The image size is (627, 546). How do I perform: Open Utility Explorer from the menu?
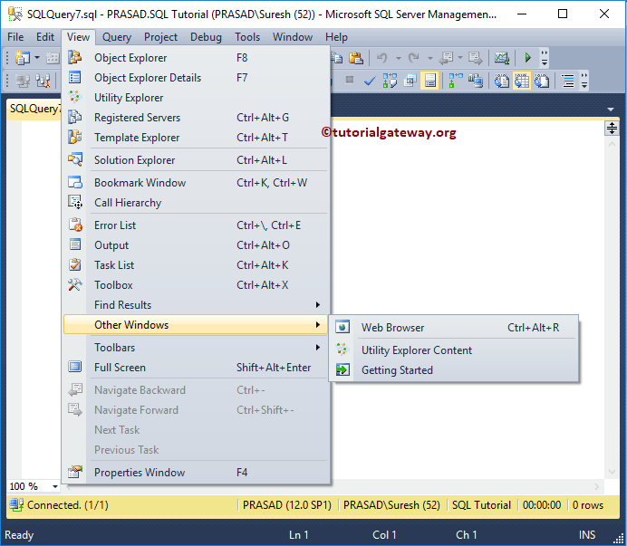tap(197, 98)
